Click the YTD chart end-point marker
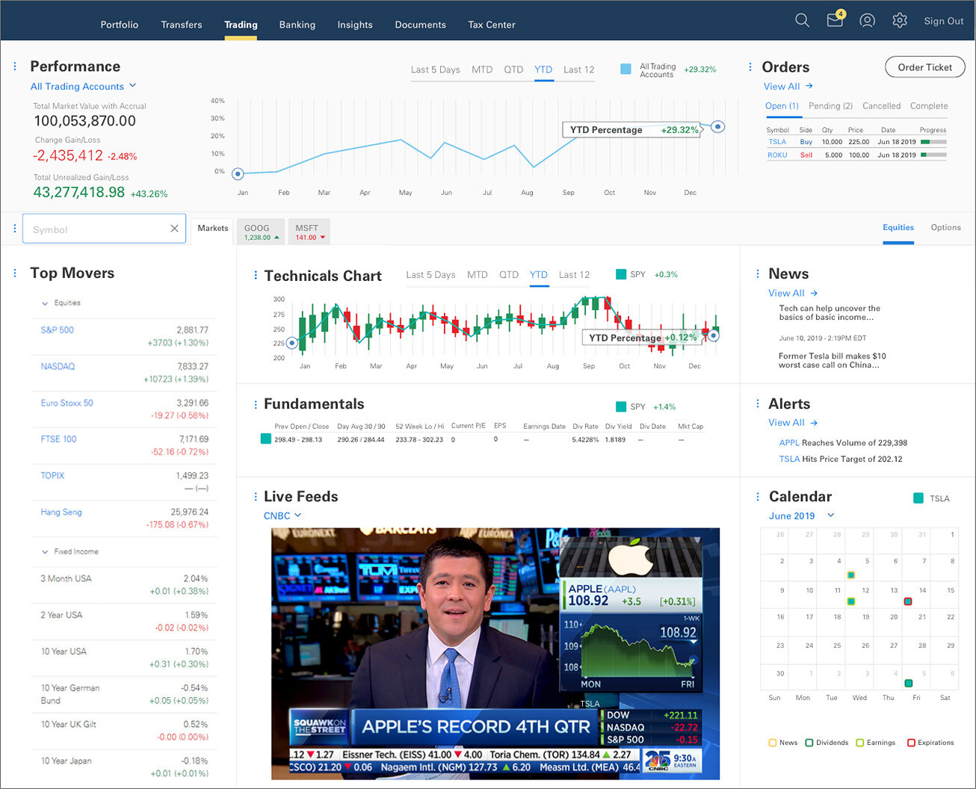 [x=717, y=127]
